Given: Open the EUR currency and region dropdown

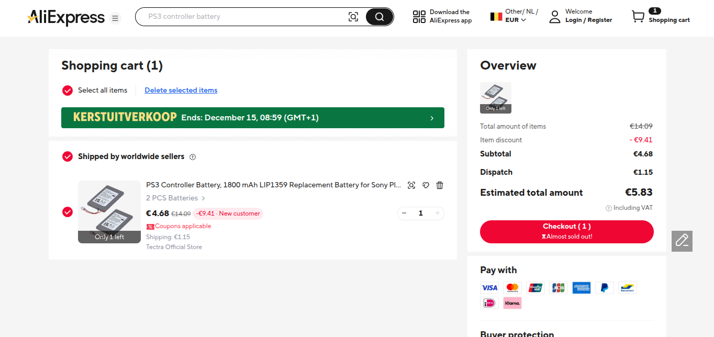Looking at the screenshot, I should click(x=515, y=20).
